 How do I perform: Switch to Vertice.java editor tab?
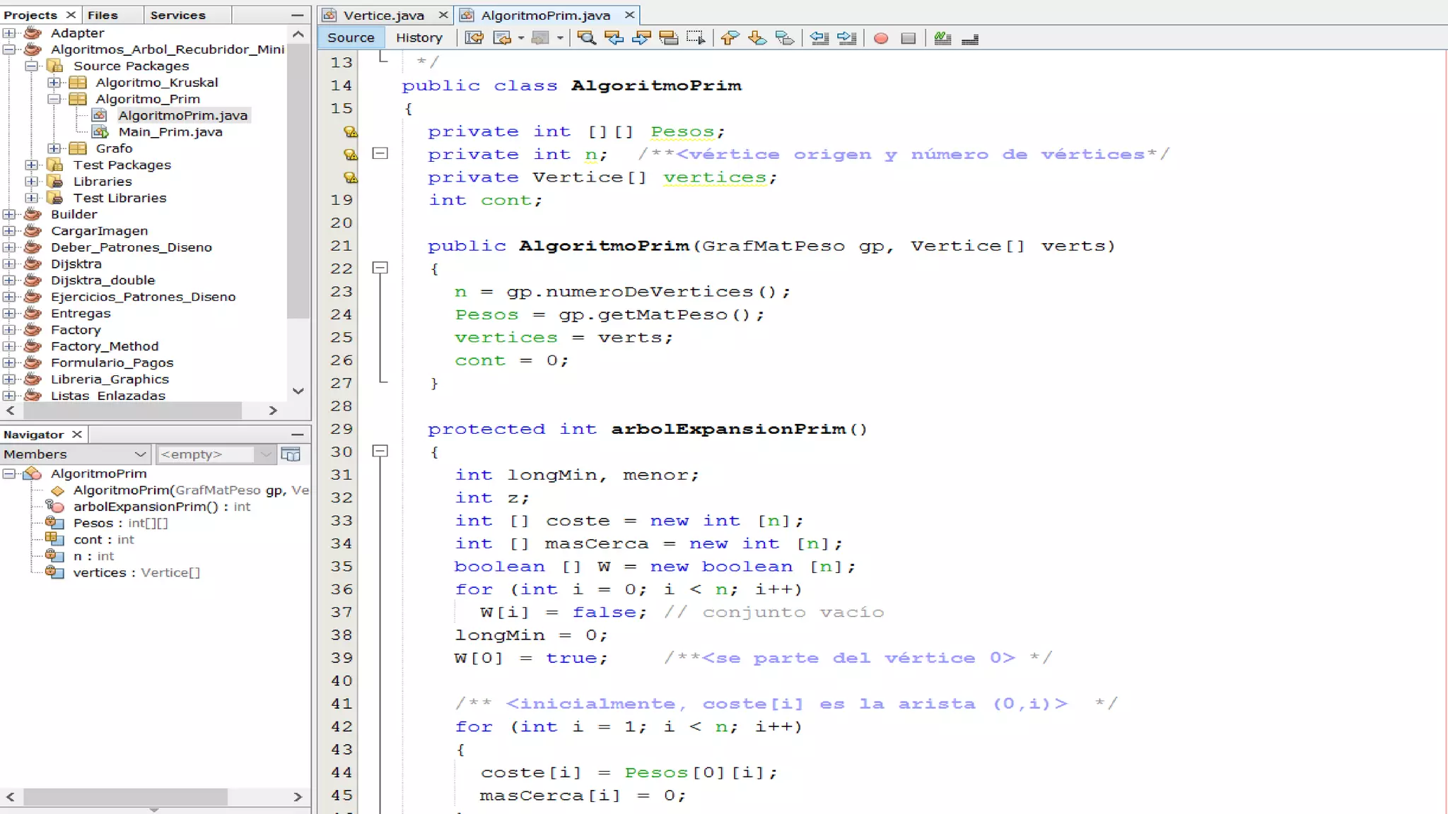click(383, 15)
